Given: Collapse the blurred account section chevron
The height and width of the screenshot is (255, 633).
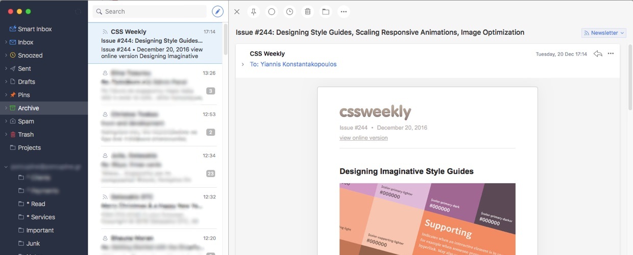Looking at the screenshot, I should click(6, 167).
